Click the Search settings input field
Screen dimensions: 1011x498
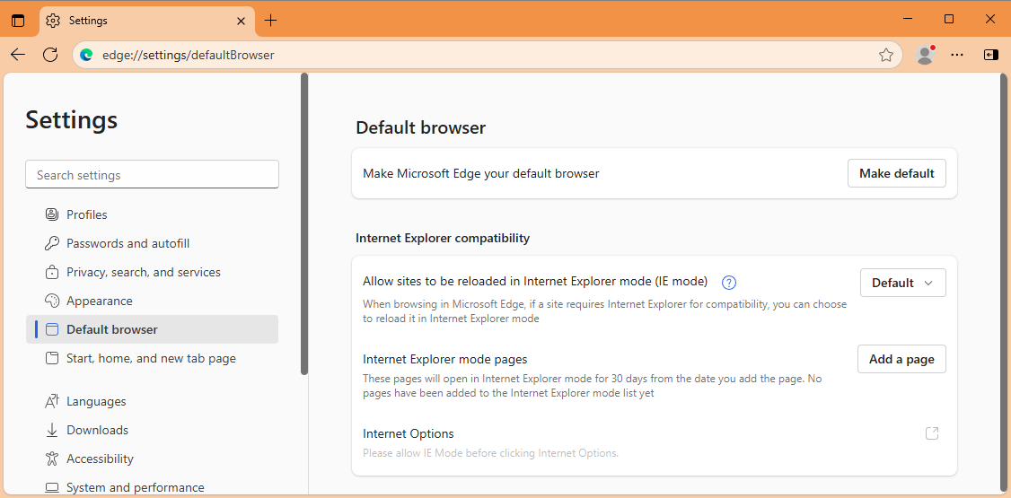click(x=152, y=175)
